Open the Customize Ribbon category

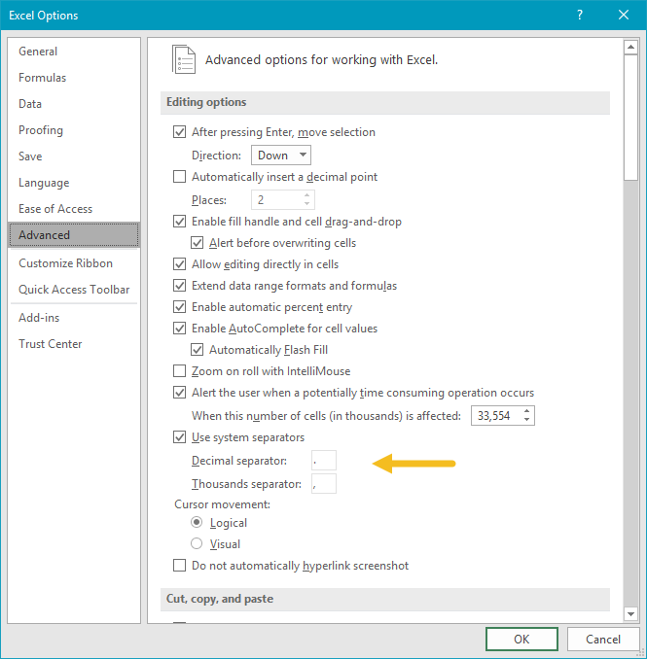[74, 263]
